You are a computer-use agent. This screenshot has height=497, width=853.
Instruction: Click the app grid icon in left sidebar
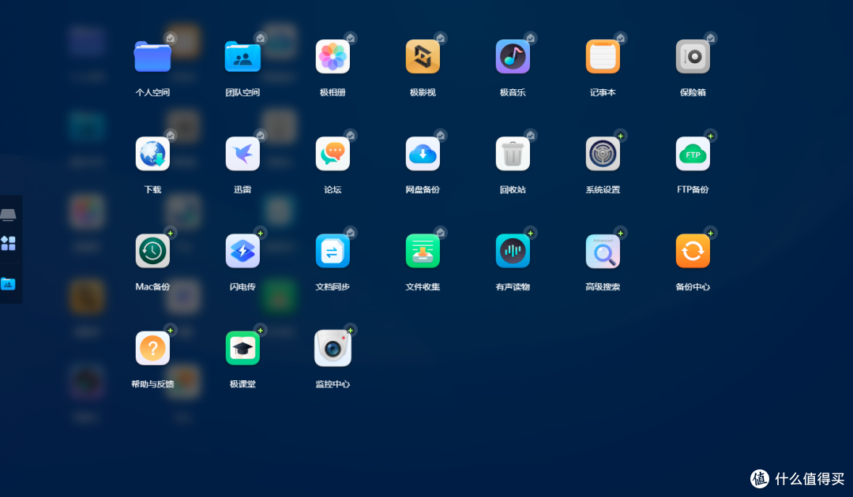[x=8, y=243]
